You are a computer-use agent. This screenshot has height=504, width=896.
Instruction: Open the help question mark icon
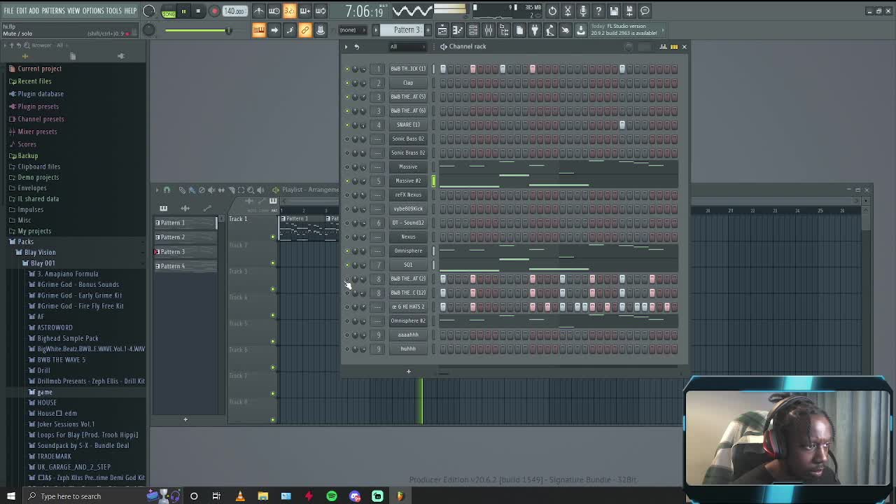(598, 11)
